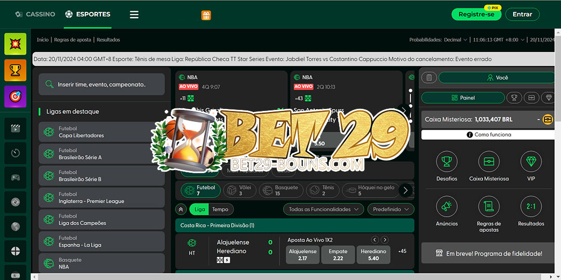
Task: Open Resultados breadcrumb link
Action: pos(108,39)
